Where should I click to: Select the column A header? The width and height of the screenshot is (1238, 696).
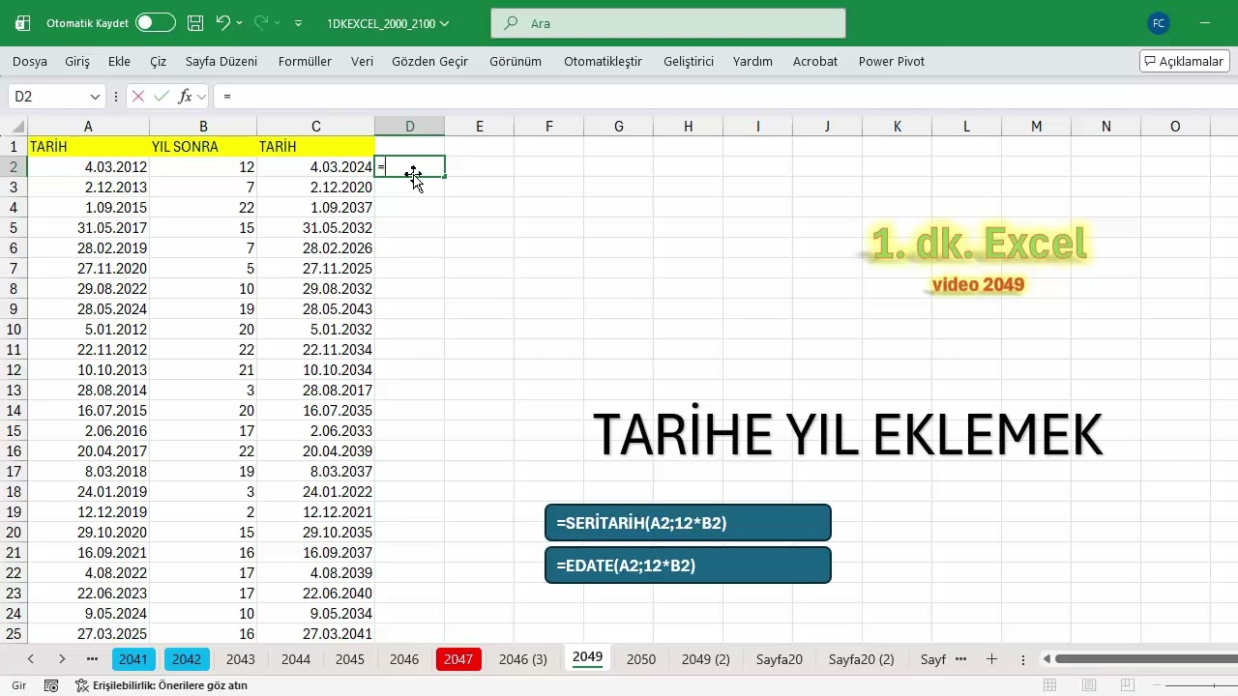pos(88,127)
